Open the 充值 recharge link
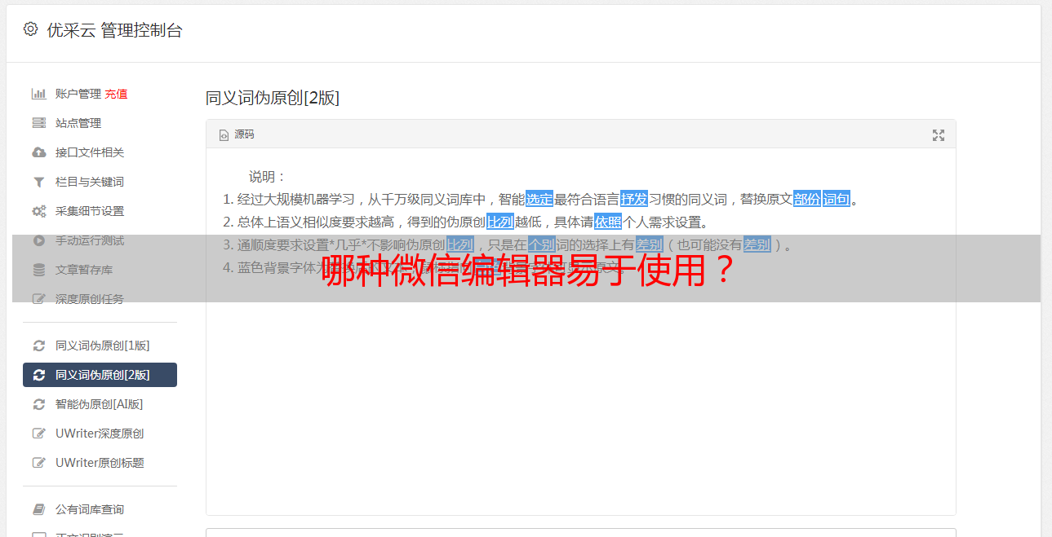1052x537 pixels. (x=116, y=94)
